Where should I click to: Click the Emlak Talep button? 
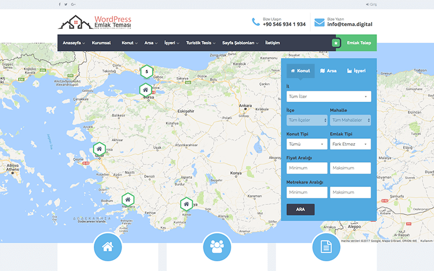359,43
